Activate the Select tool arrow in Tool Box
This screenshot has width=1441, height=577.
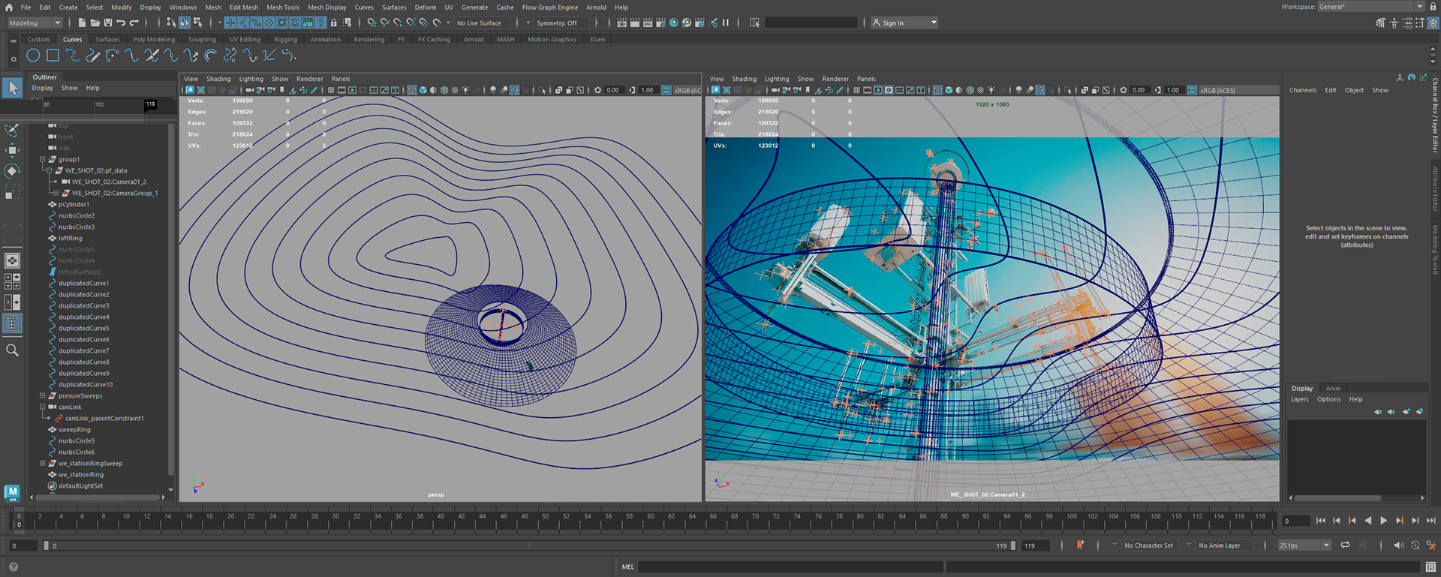[12, 88]
